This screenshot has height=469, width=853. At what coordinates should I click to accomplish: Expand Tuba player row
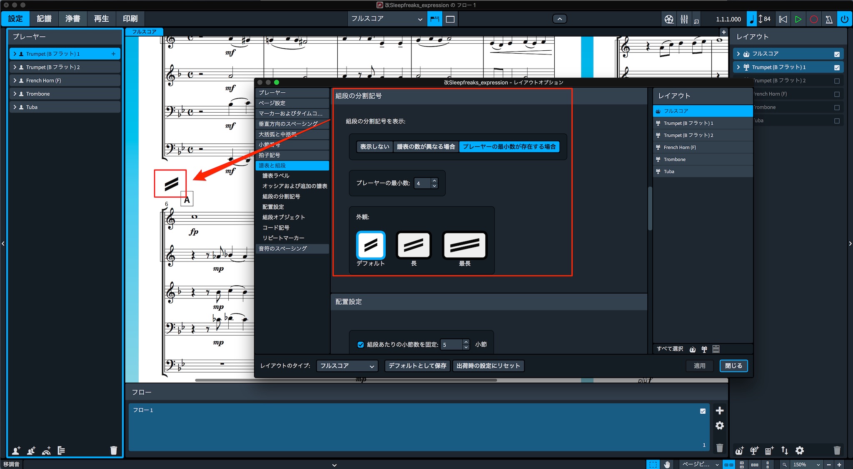[x=15, y=107]
